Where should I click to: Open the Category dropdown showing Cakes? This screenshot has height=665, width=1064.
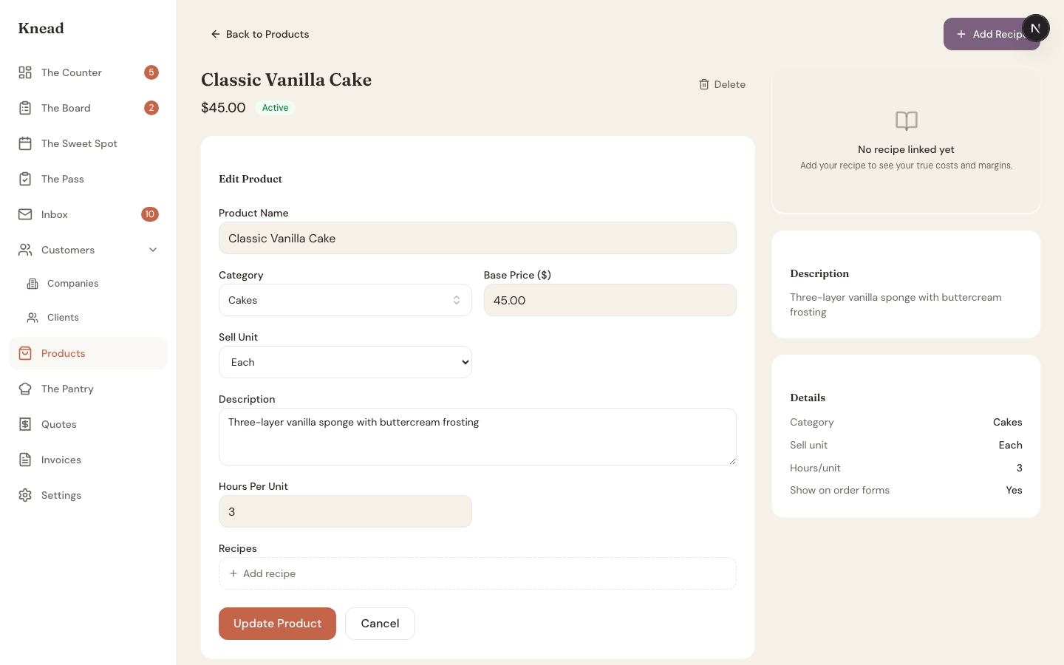click(x=344, y=300)
